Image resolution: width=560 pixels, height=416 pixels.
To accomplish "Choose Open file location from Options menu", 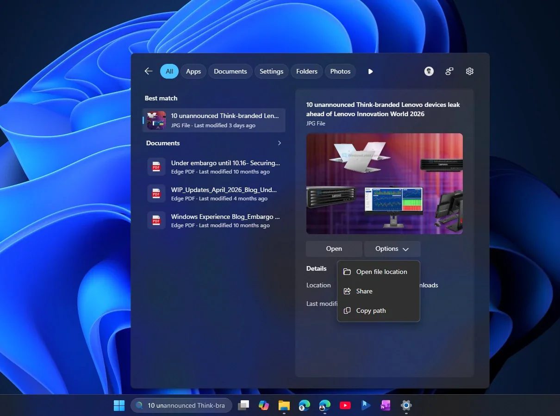I will (x=379, y=272).
